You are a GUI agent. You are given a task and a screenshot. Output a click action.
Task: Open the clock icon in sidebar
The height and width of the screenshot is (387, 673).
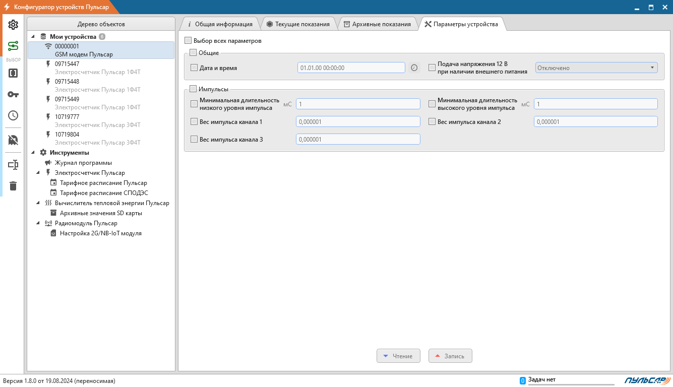13,115
